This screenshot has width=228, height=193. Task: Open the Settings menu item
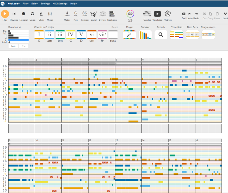[x=45, y=4]
